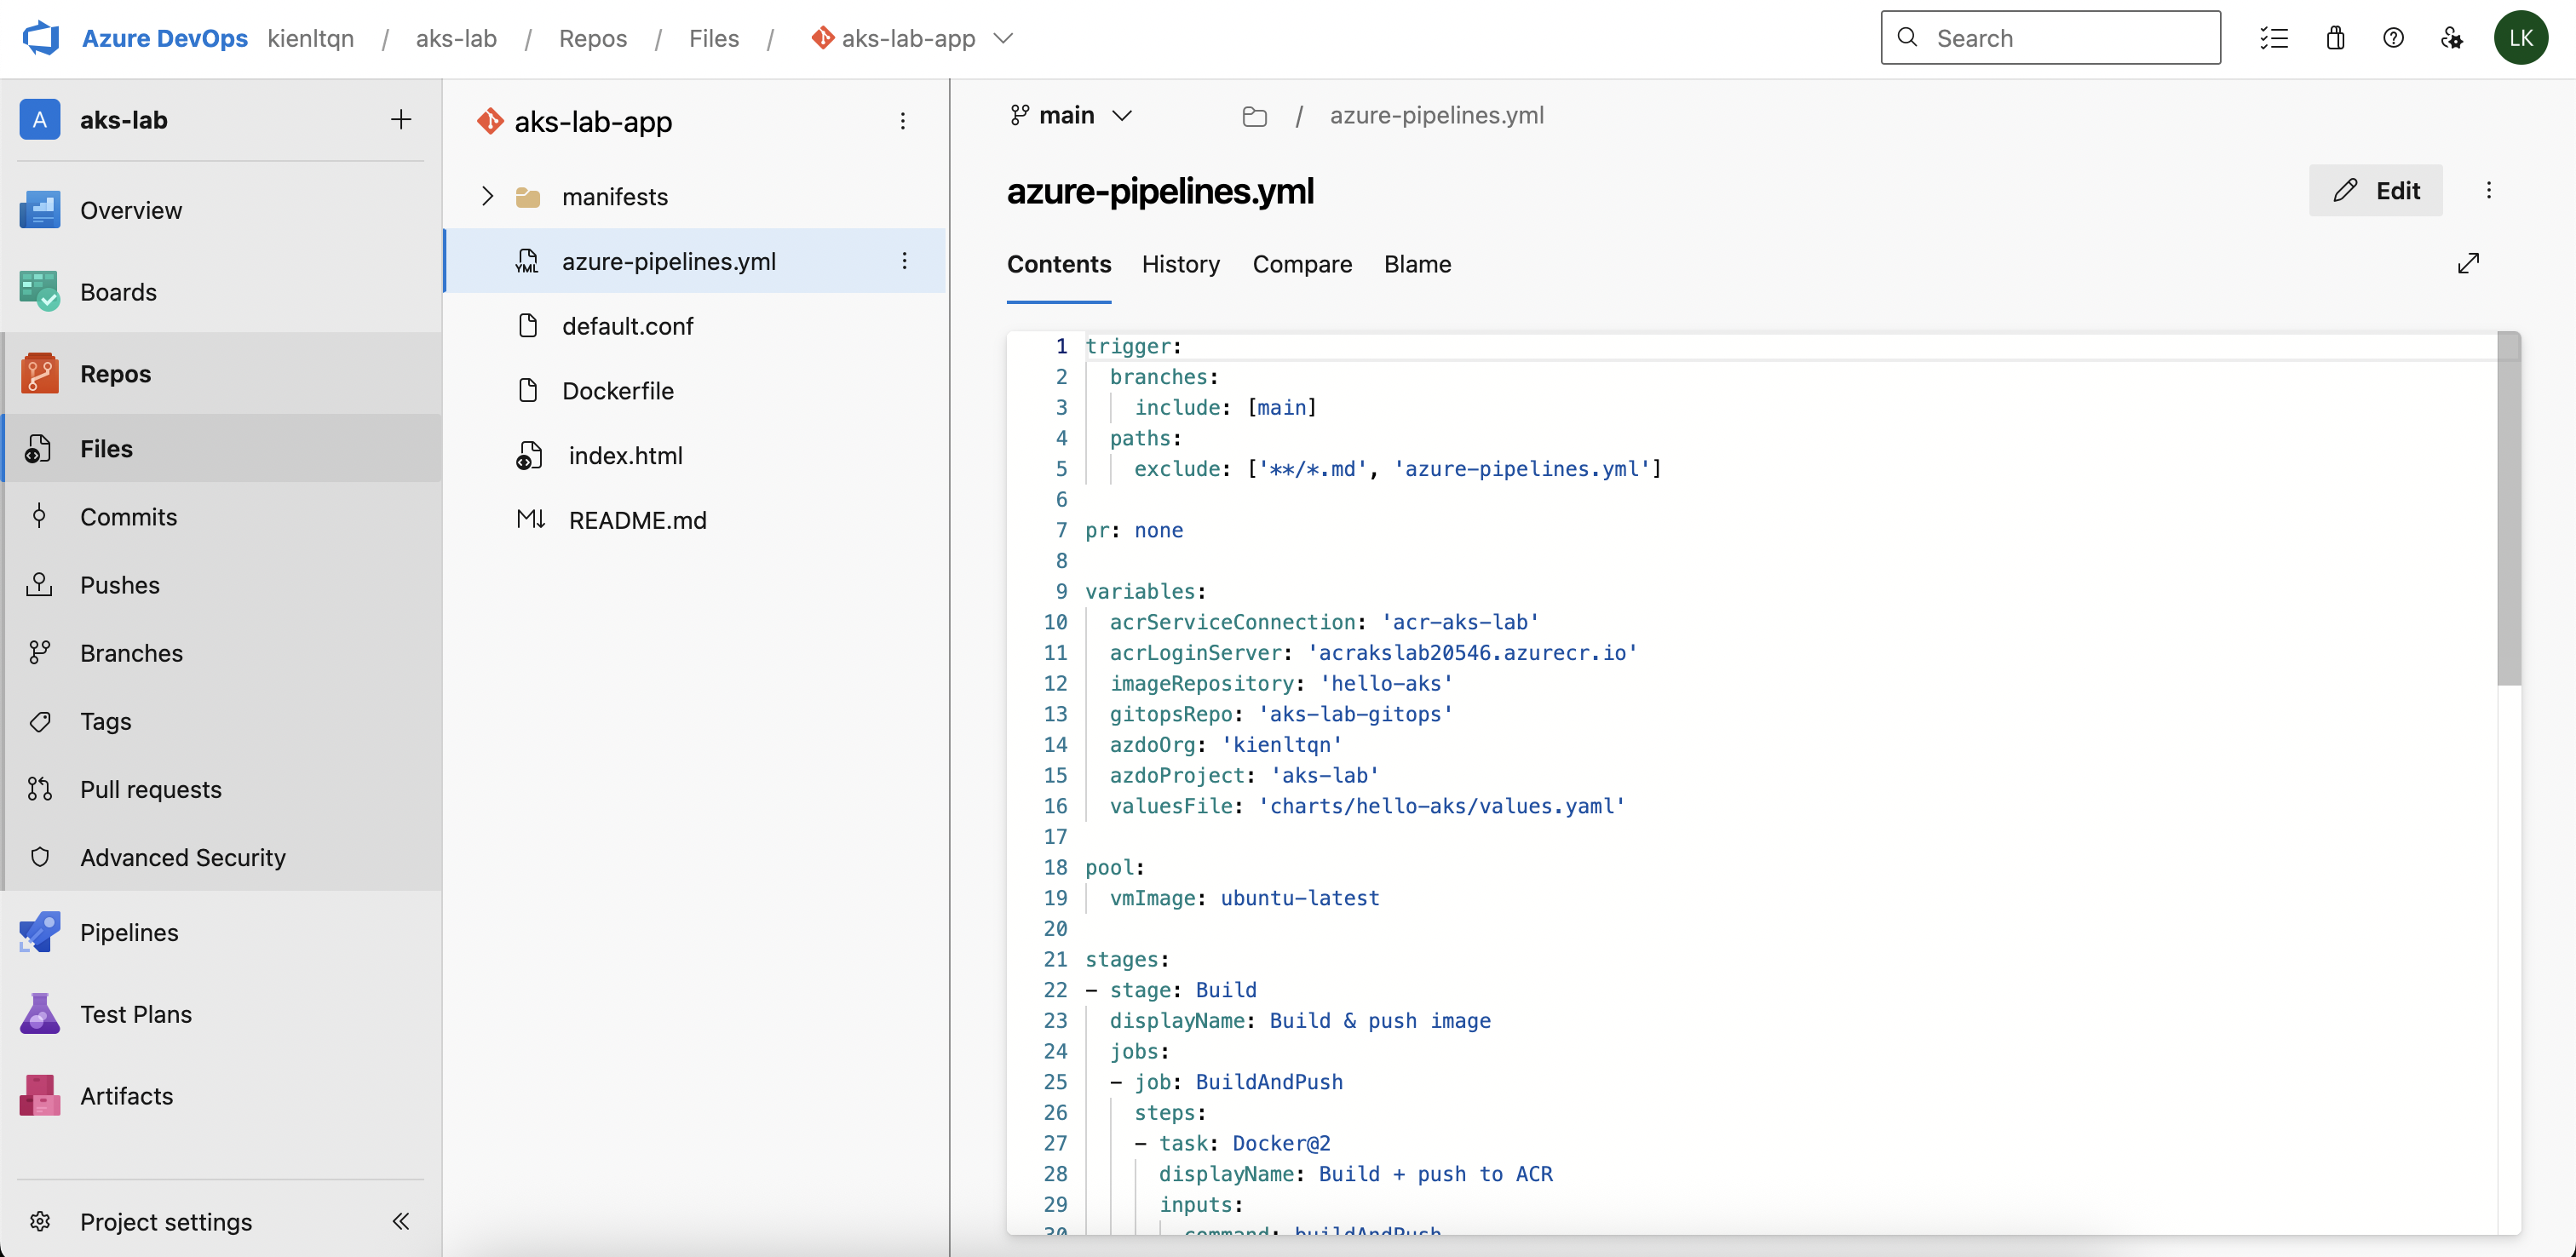
Task: Switch to the Contents tab
Action: (x=1059, y=264)
